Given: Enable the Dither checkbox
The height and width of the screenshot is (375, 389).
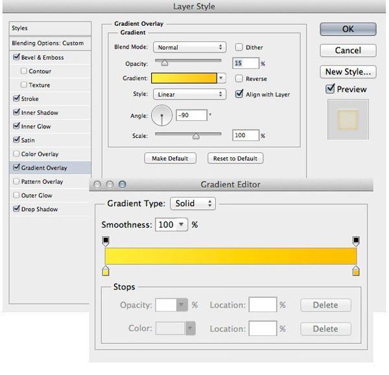Looking at the screenshot, I should click(239, 47).
